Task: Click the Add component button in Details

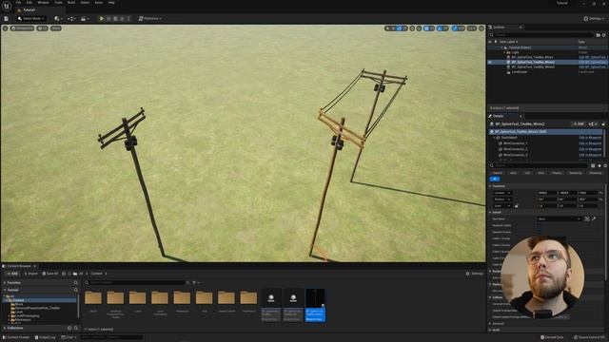Action: [x=579, y=123]
